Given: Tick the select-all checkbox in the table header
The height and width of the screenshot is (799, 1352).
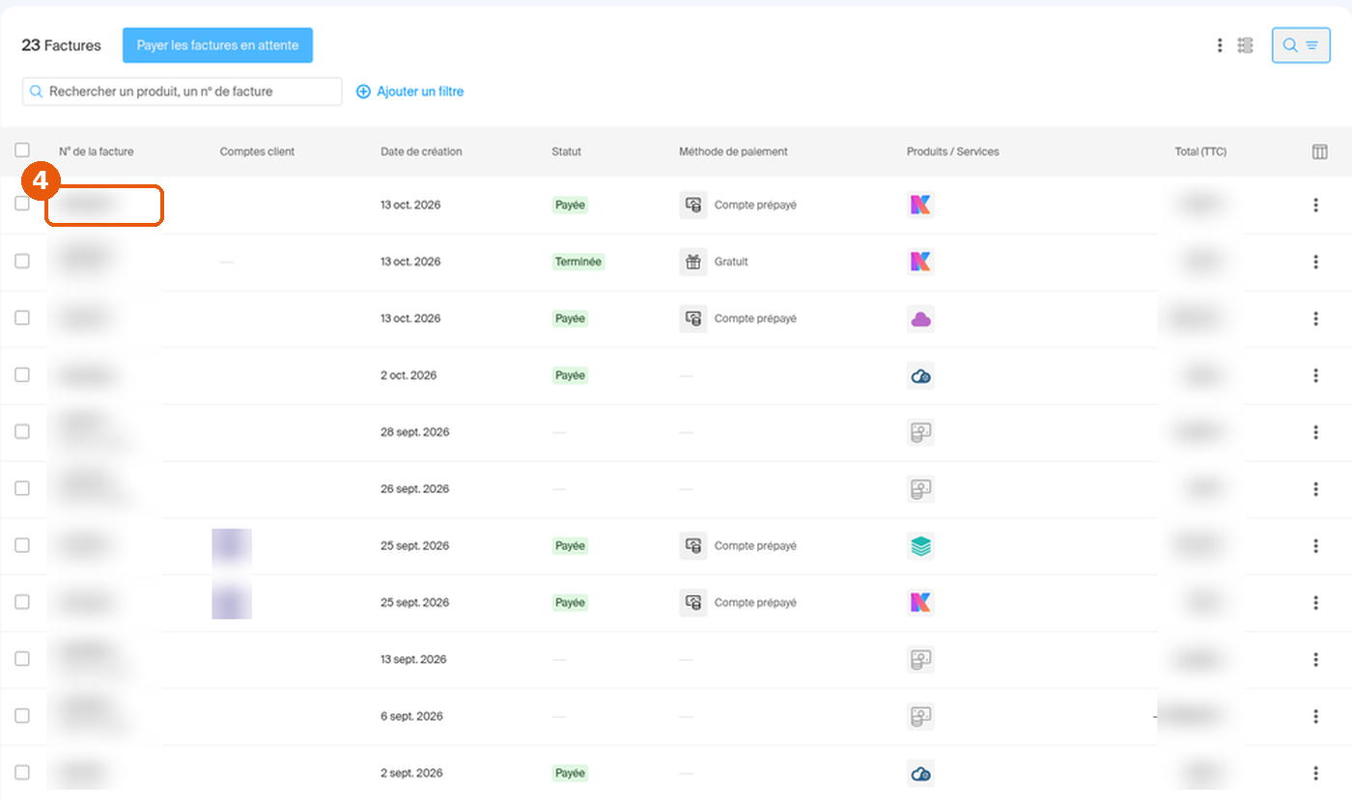Looking at the screenshot, I should 22,151.
